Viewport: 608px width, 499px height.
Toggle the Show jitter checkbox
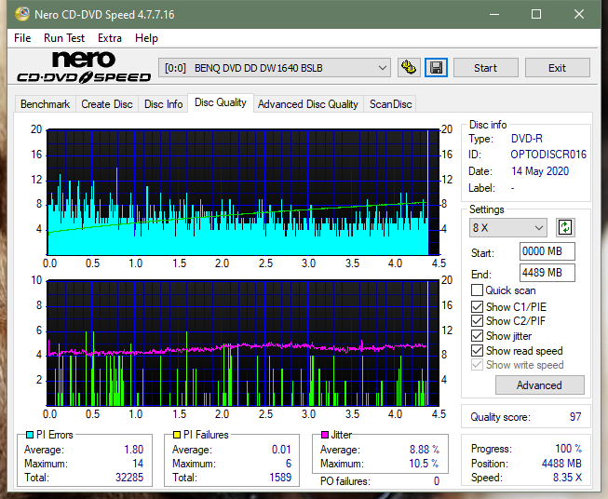coord(477,336)
